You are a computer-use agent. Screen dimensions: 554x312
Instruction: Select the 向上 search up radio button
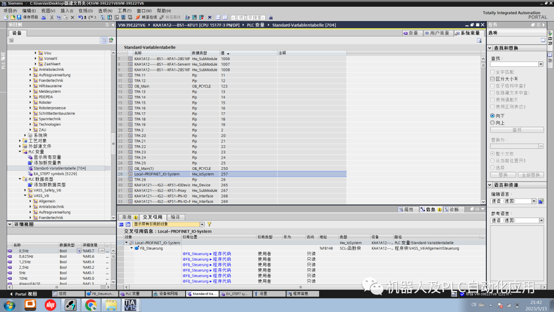(x=492, y=123)
